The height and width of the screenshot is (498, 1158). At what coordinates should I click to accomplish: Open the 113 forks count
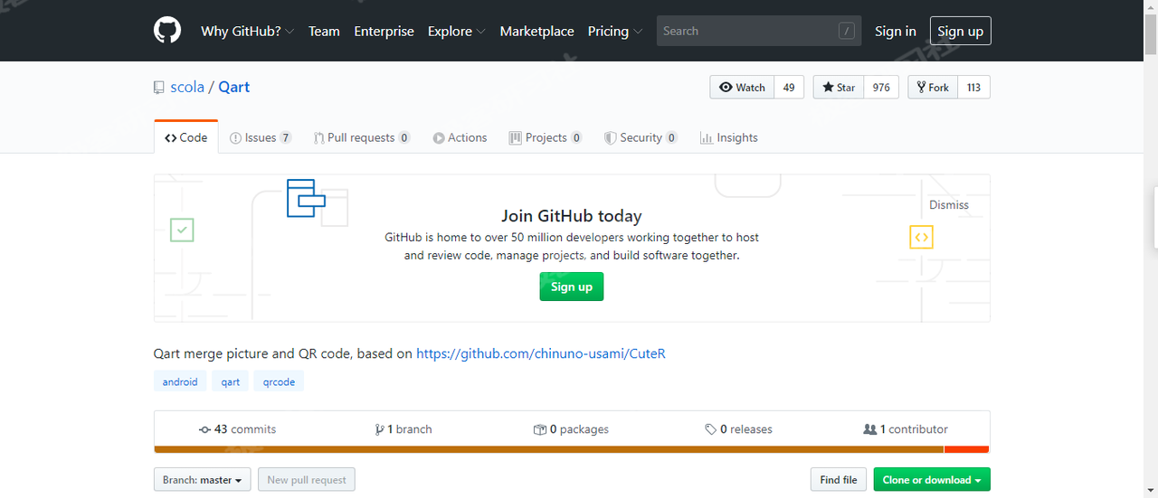(x=973, y=88)
